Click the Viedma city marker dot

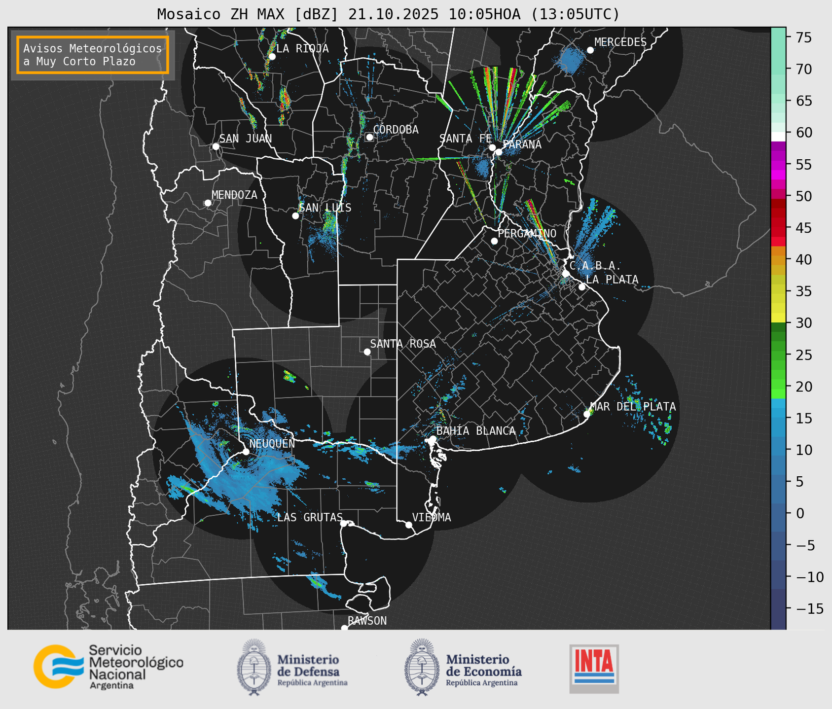(x=409, y=525)
